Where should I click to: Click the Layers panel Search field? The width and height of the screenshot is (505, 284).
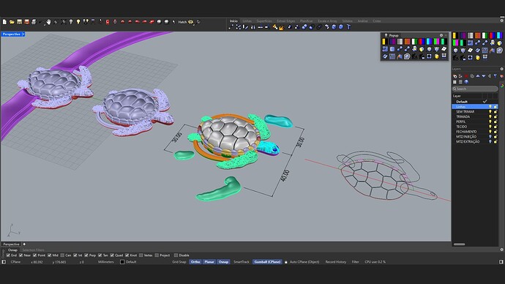475,89
